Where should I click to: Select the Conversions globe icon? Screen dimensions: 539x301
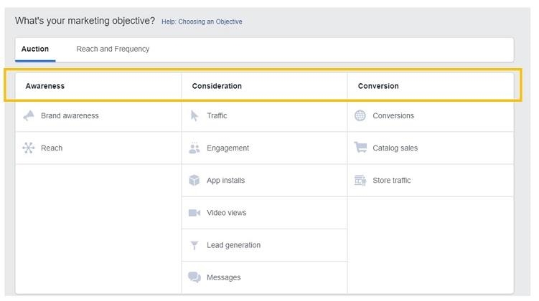point(360,115)
